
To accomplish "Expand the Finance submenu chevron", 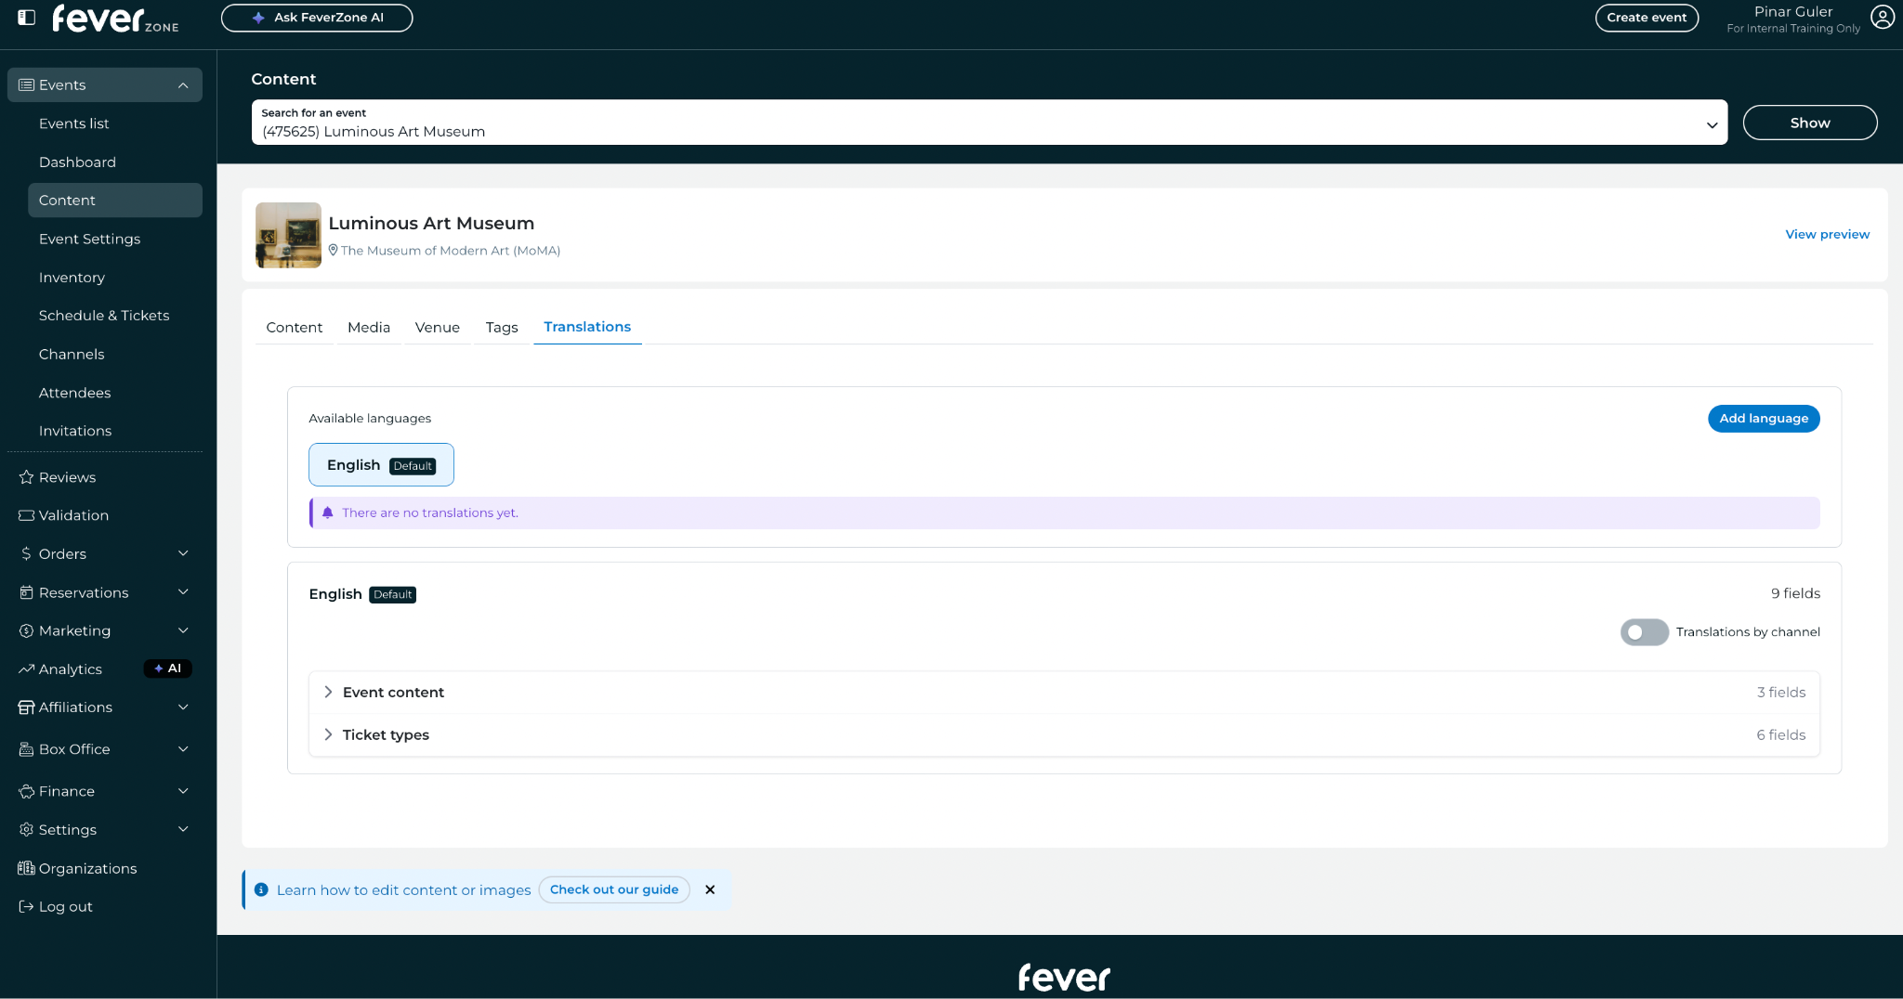I will pyautogui.click(x=183, y=791).
